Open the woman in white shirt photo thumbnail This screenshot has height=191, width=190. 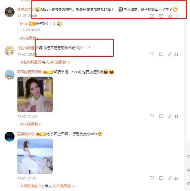click(x=35, y=94)
